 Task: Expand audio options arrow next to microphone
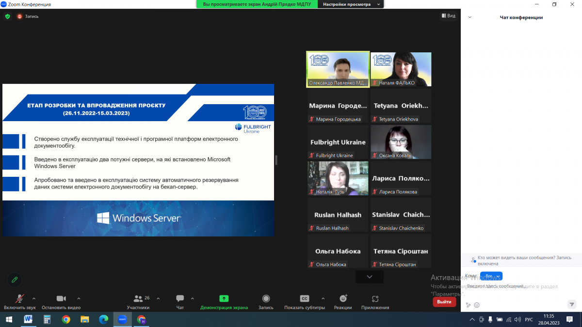pos(34,298)
